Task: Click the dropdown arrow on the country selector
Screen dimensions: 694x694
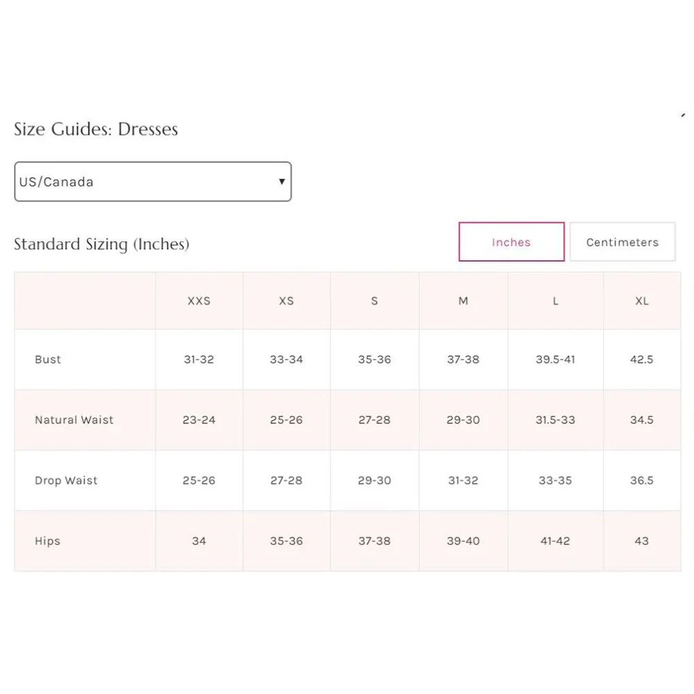Action: click(280, 181)
